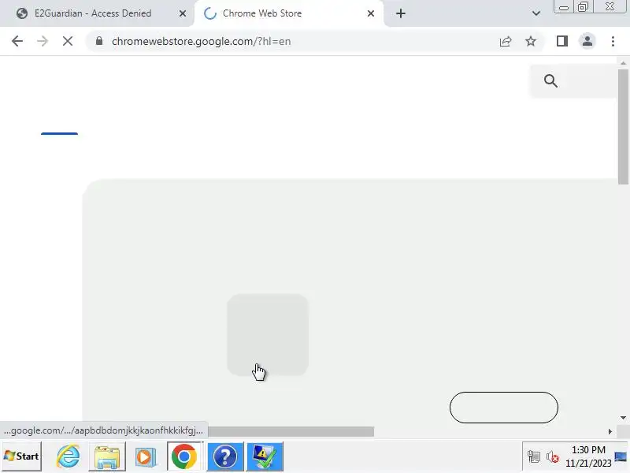Restore down the Chrome window

pyautogui.click(x=583, y=7)
